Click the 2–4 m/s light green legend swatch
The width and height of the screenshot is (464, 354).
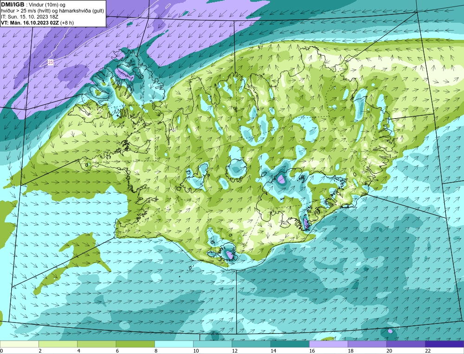tap(58, 344)
